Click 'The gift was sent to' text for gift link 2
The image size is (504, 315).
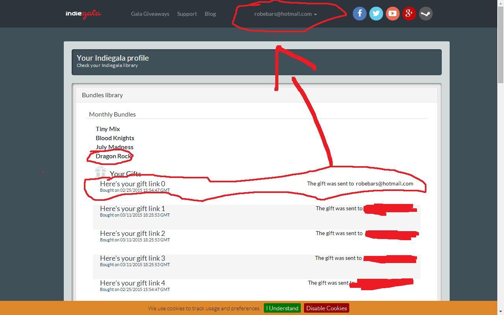[x=339, y=233]
